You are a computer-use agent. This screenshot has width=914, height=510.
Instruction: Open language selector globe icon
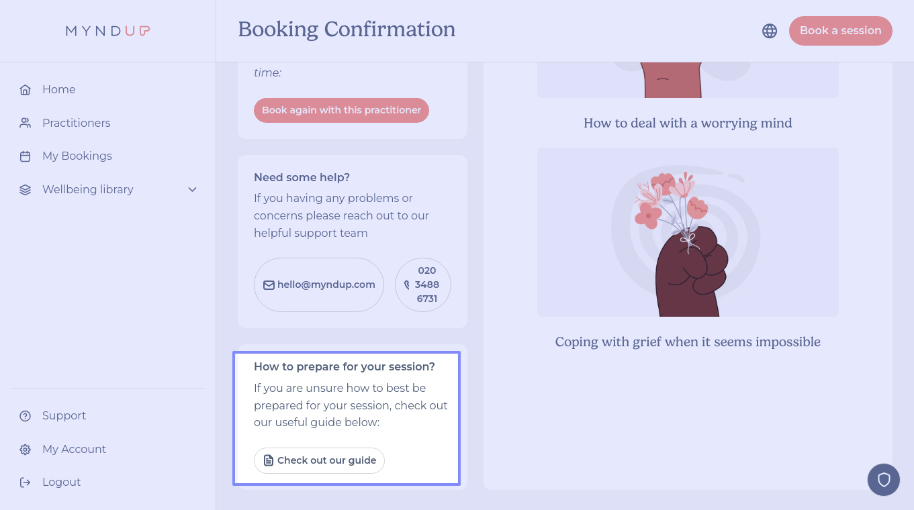pos(770,31)
